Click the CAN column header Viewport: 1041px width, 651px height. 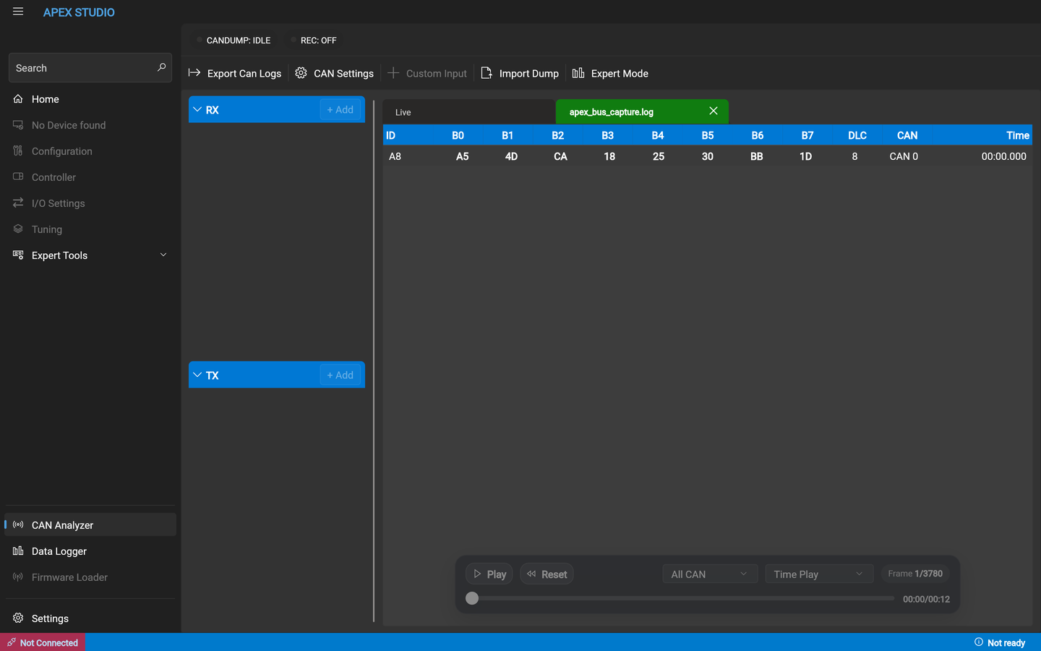[x=907, y=135]
